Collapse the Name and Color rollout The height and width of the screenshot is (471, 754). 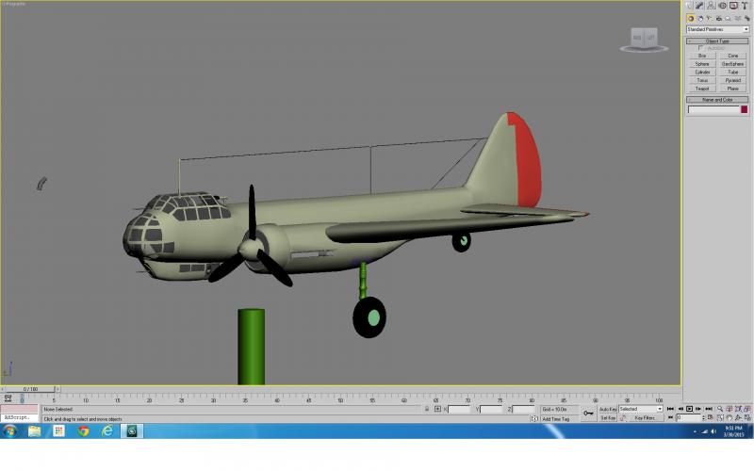717,100
